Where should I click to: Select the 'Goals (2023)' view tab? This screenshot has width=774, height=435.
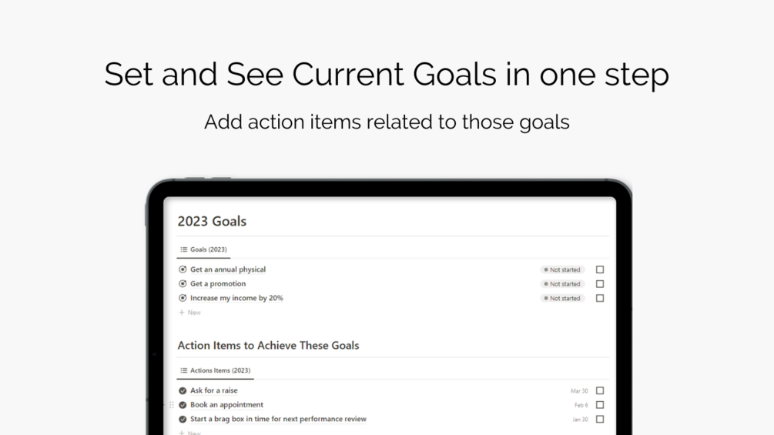pos(203,249)
